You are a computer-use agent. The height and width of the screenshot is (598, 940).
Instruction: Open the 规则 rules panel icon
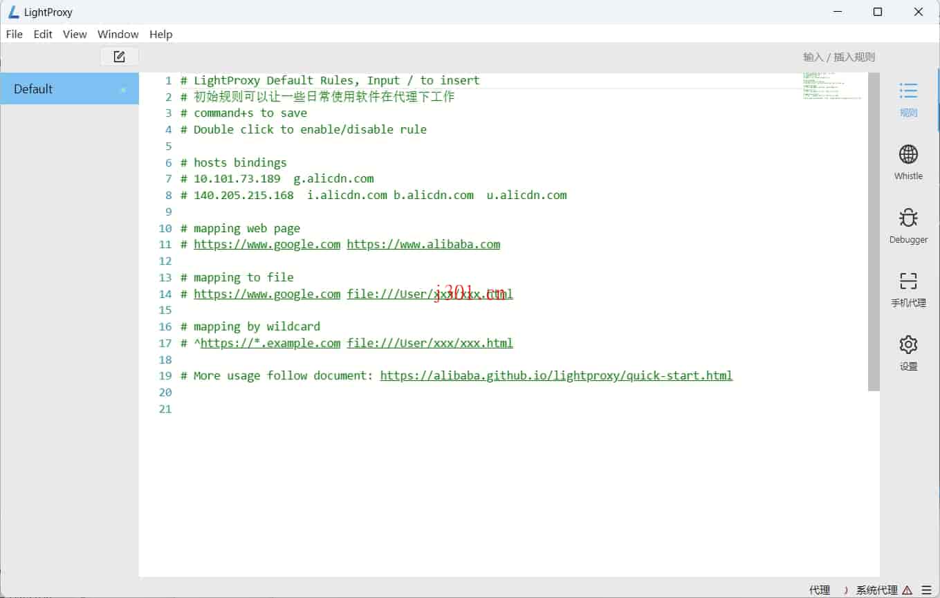pyautogui.click(x=908, y=91)
